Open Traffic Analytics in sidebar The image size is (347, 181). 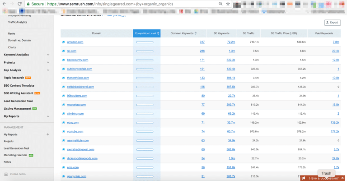click(x=18, y=22)
